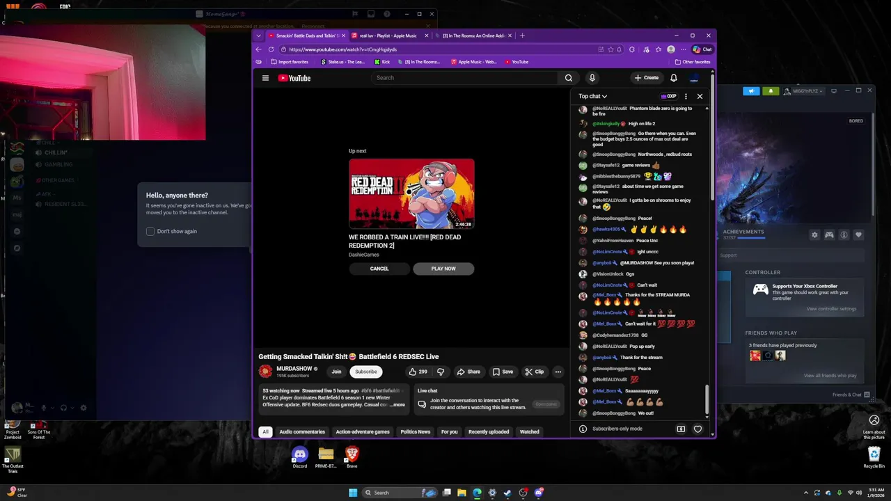The height and width of the screenshot is (501, 891).
Task: Open the browser profile avatar
Action: coord(670,49)
